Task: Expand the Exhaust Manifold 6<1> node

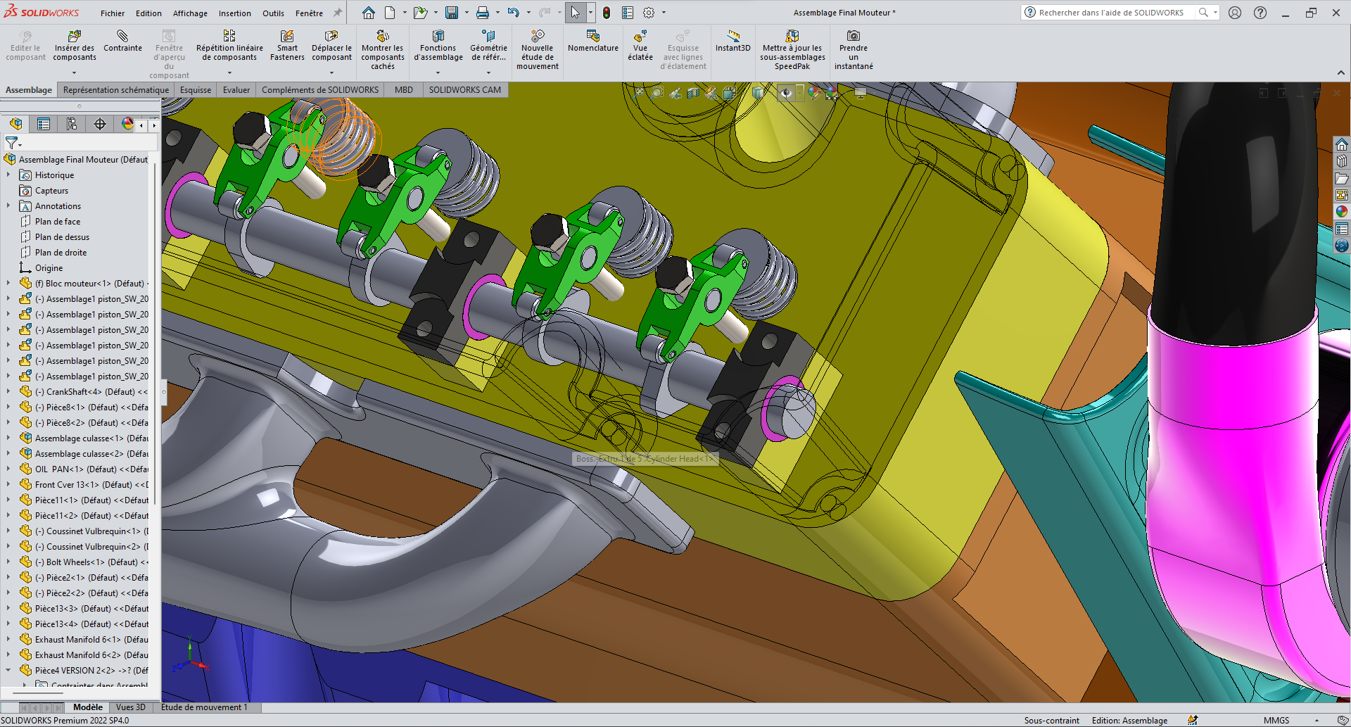Action: point(8,640)
